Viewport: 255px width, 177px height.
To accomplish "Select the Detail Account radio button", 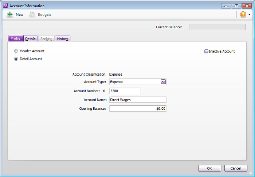I will (x=16, y=59).
